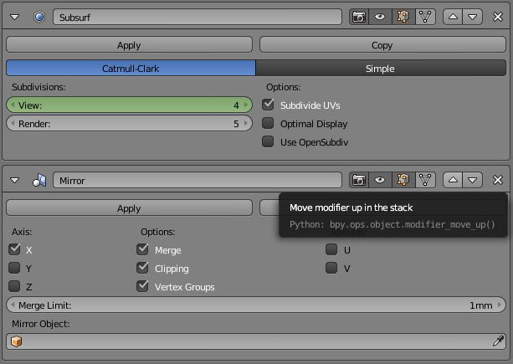The height and width of the screenshot is (364, 513).
Task: Click the Merge Limit slider field
Action: click(x=256, y=305)
